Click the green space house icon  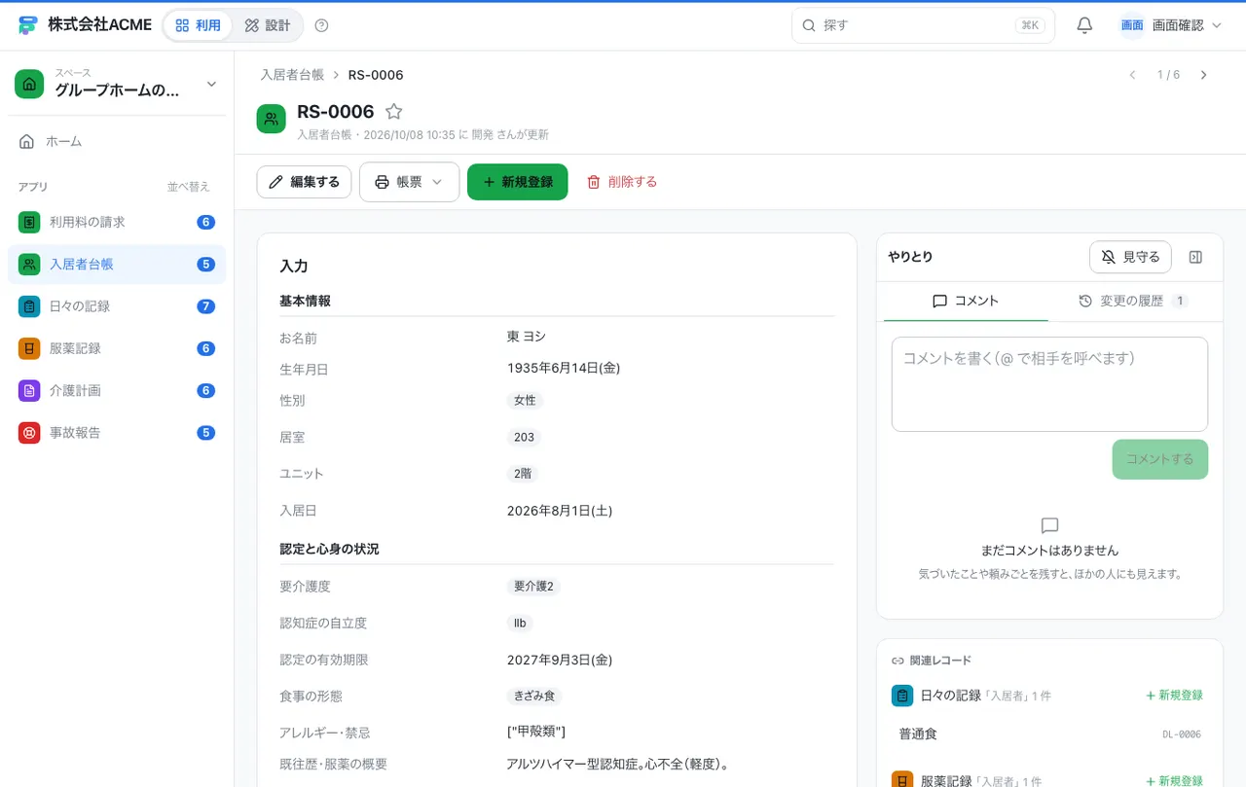pyautogui.click(x=29, y=85)
